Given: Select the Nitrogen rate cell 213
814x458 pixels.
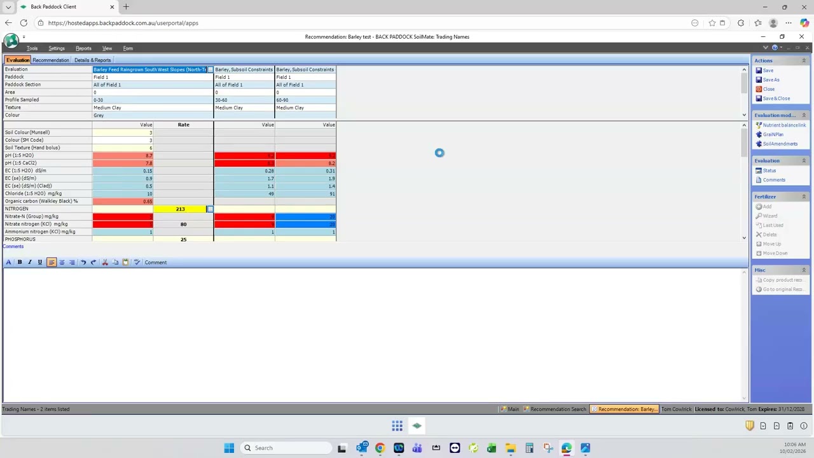Looking at the screenshot, I should [x=181, y=209].
